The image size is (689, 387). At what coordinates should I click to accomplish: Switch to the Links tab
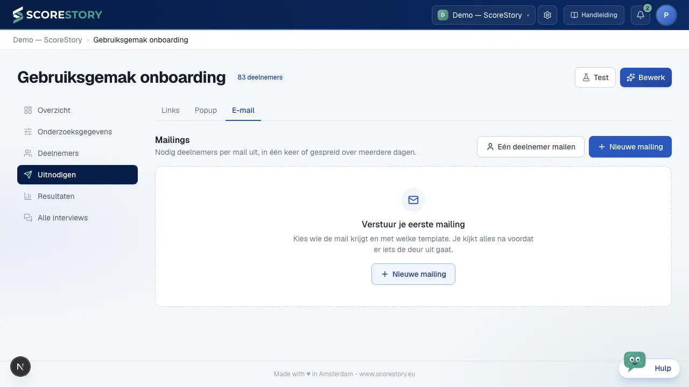click(x=171, y=110)
